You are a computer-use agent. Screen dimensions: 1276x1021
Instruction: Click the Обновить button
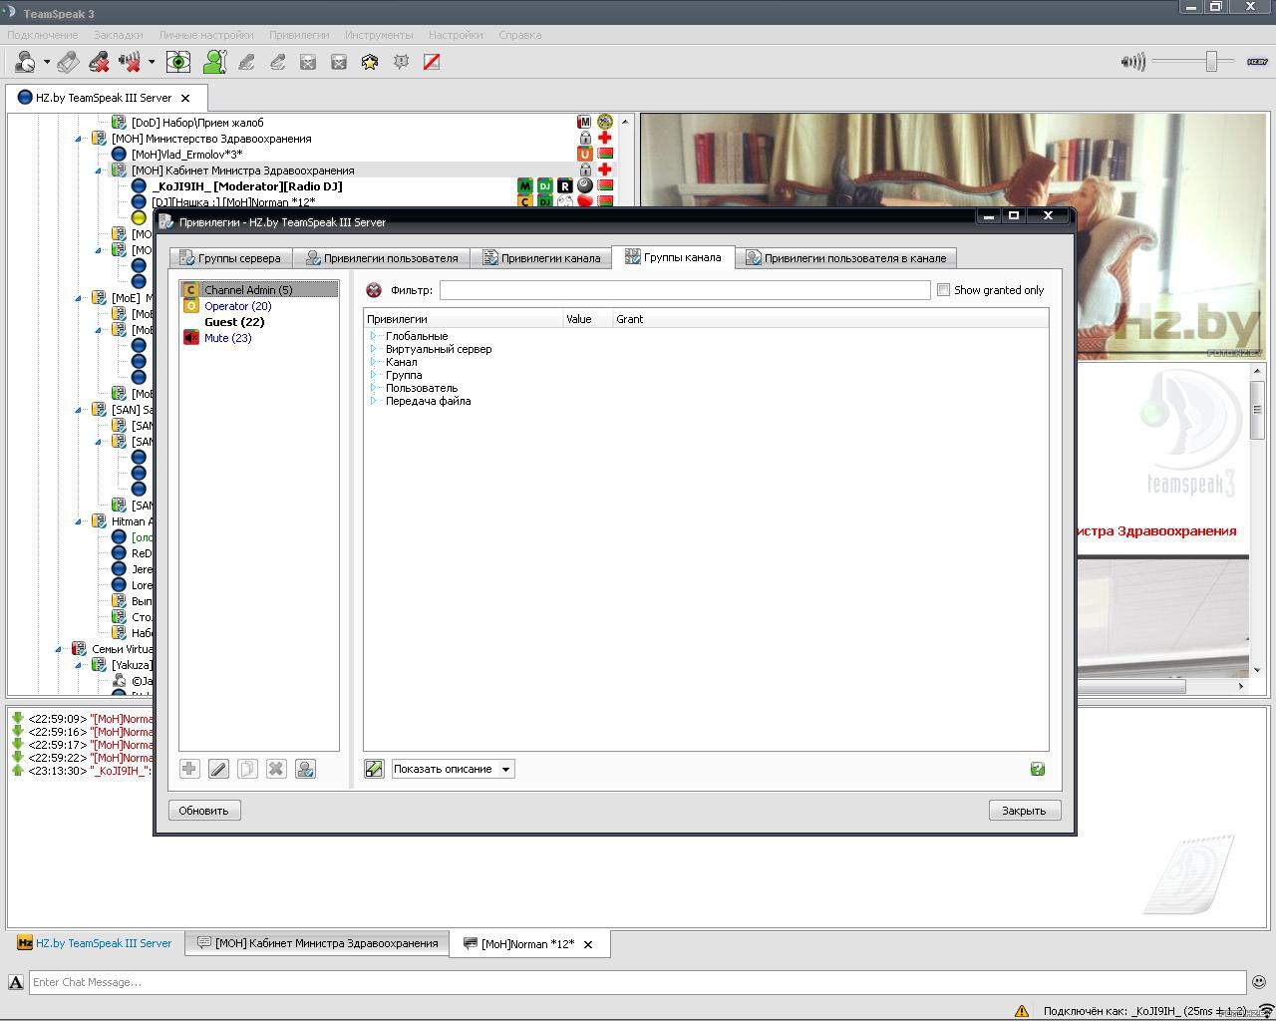coord(204,811)
